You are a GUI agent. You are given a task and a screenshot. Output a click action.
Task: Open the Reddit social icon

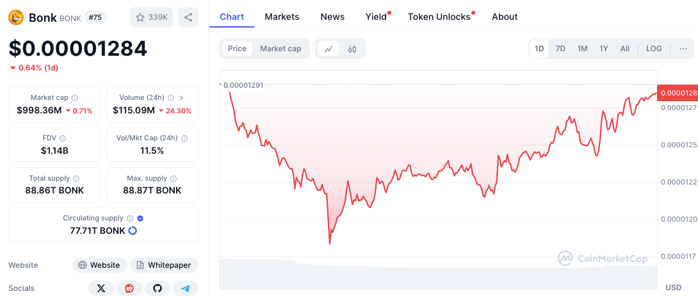[x=129, y=288]
